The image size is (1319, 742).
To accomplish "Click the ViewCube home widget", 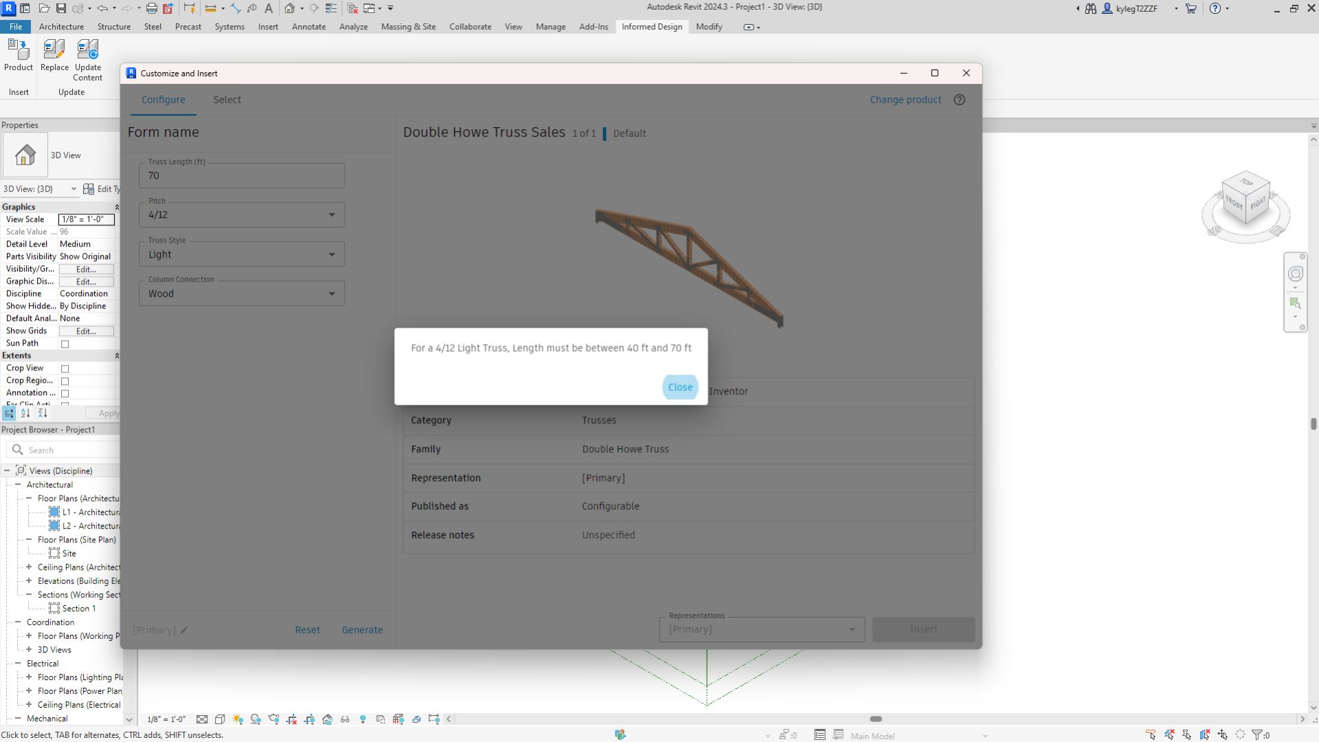I will [1245, 201].
